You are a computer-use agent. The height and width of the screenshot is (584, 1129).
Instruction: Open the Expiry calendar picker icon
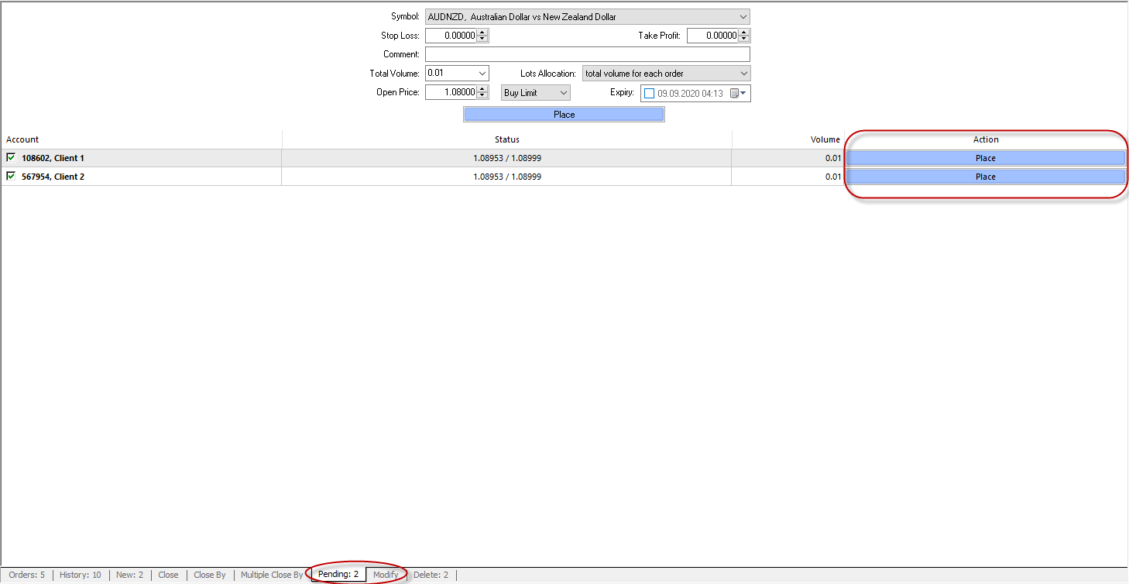point(736,94)
